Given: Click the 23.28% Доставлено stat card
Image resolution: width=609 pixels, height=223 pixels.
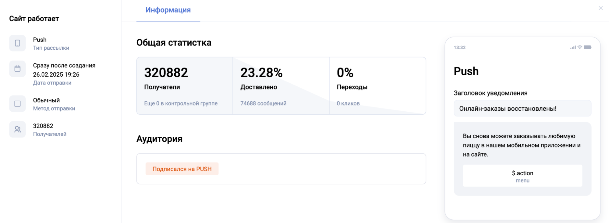Looking at the screenshot, I should pyautogui.click(x=281, y=86).
